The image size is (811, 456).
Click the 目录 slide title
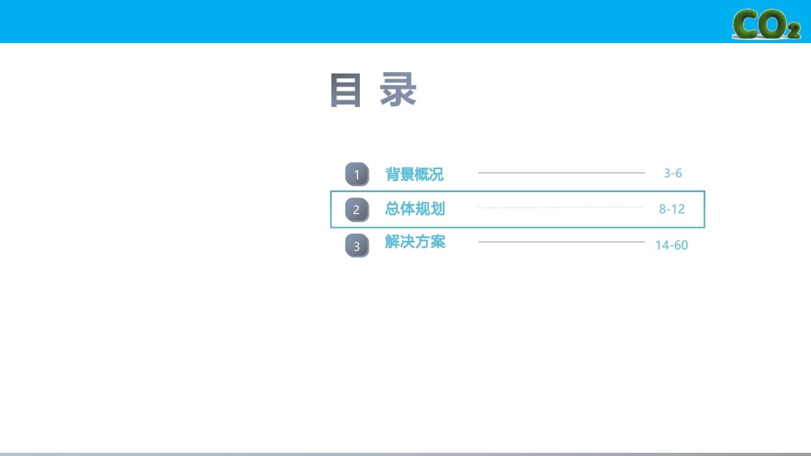(373, 91)
